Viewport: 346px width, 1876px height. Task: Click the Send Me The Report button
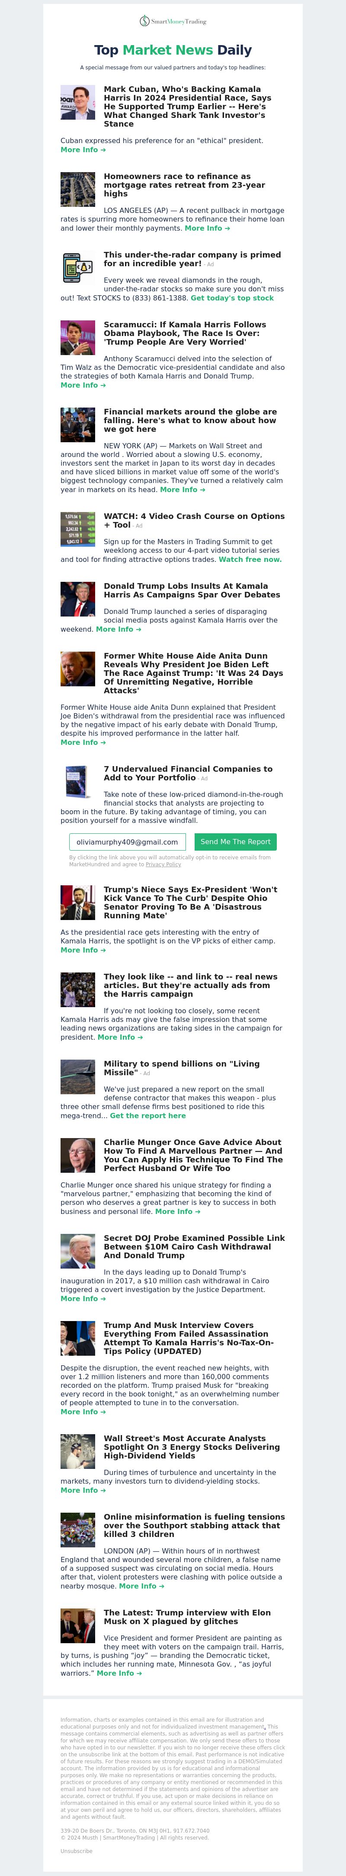236,842
